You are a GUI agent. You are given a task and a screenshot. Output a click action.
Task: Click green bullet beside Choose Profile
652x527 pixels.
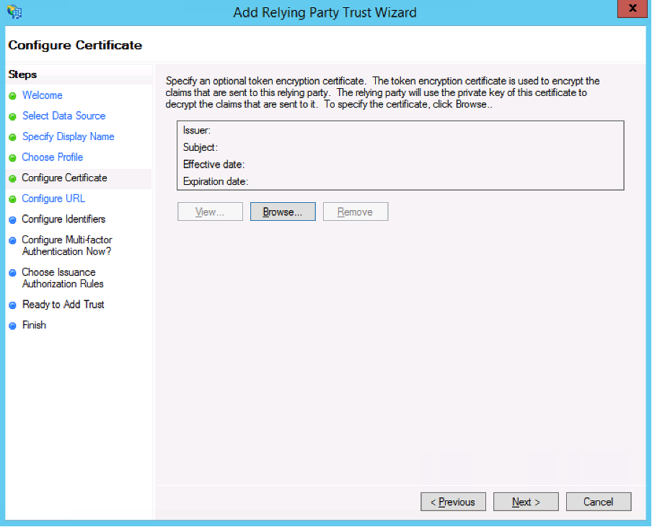12,158
